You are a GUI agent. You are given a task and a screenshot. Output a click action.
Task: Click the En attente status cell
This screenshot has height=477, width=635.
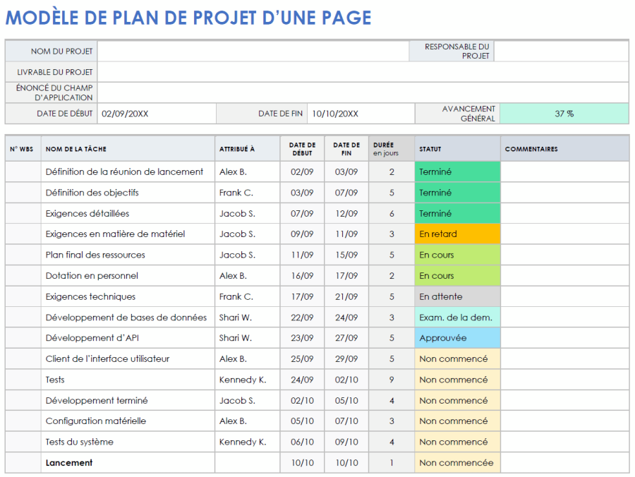pyautogui.click(x=456, y=296)
